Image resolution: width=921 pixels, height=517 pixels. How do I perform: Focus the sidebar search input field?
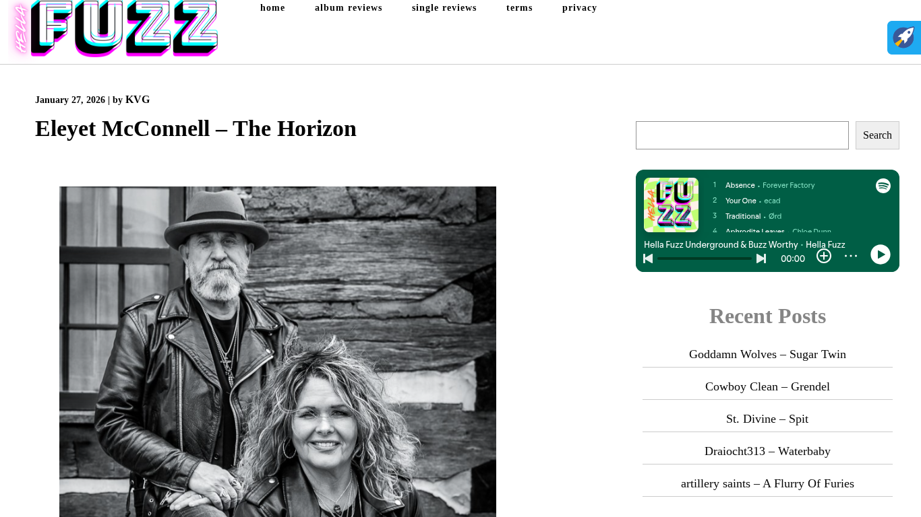[742, 135]
